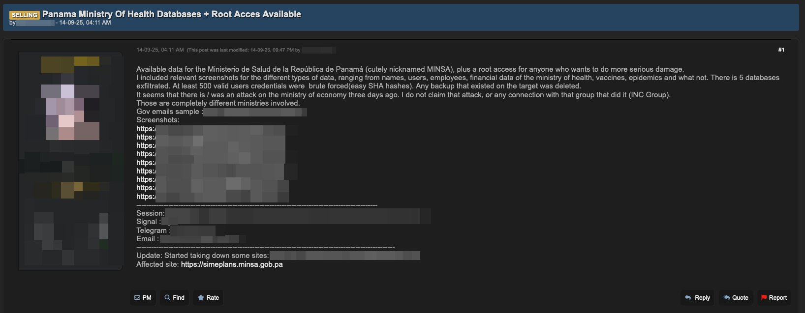Click the Reply arrow icon
This screenshot has height=313, width=805.
click(x=688, y=298)
